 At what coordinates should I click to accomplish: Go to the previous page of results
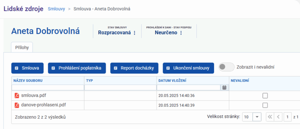[278, 117]
